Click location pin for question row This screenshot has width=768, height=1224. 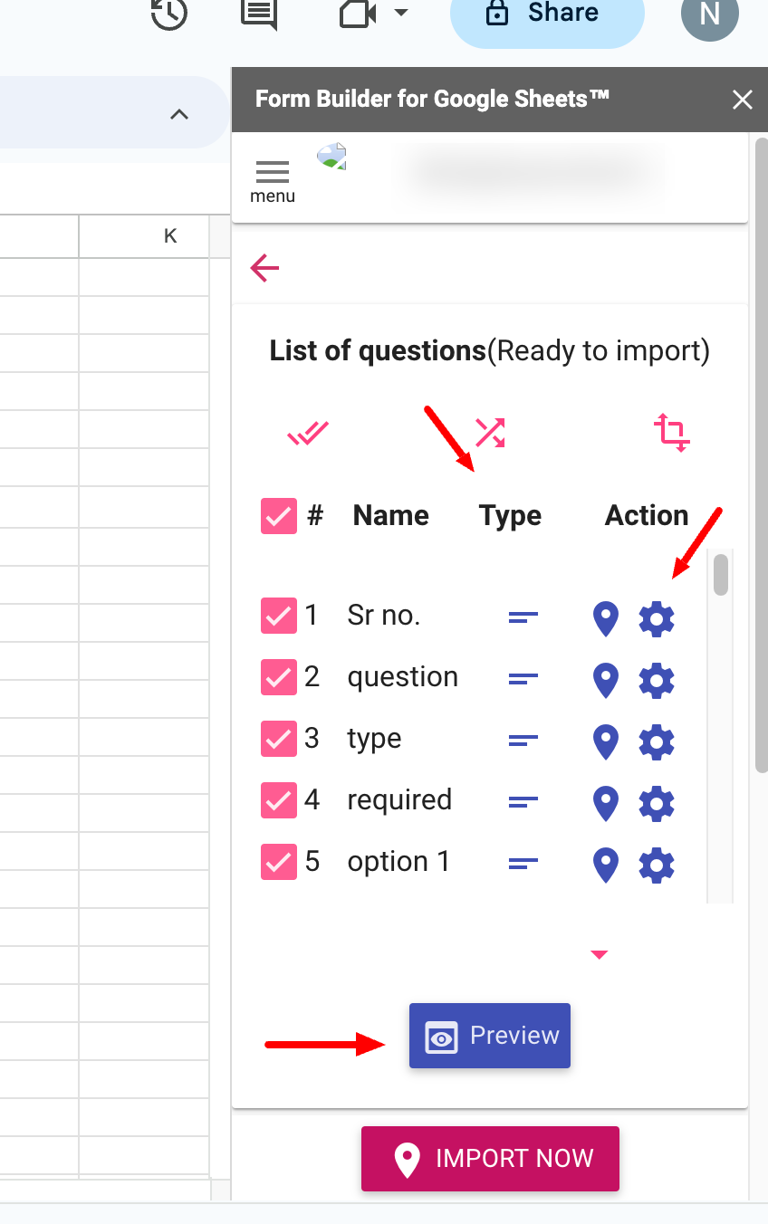pos(605,681)
